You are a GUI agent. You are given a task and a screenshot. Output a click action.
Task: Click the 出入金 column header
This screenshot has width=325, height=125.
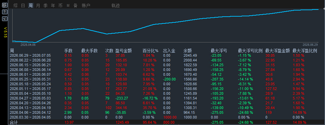point(169,51)
